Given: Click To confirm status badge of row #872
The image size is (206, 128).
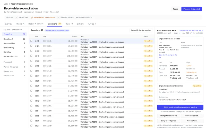Looking at the screenshot, I should pyautogui.click(x=148, y=101).
